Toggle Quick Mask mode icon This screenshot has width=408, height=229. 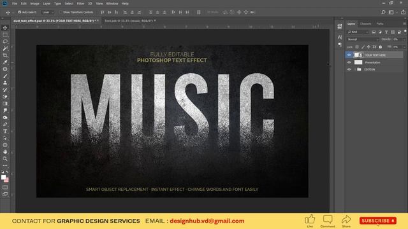tap(5, 187)
